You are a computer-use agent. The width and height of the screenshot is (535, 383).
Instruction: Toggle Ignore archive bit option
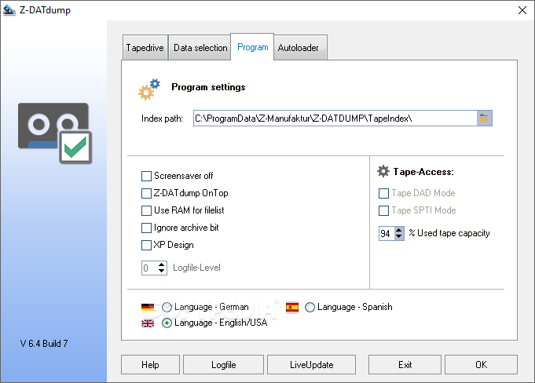point(146,228)
